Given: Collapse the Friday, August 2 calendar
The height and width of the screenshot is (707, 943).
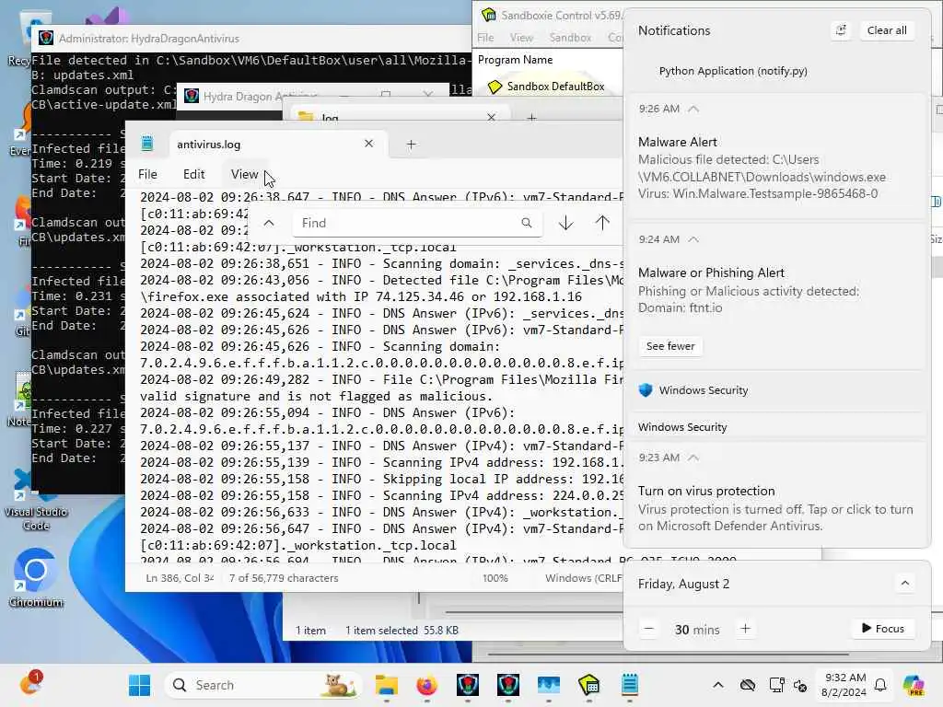Looking at the screenshot, I should [x=904, y=583].
